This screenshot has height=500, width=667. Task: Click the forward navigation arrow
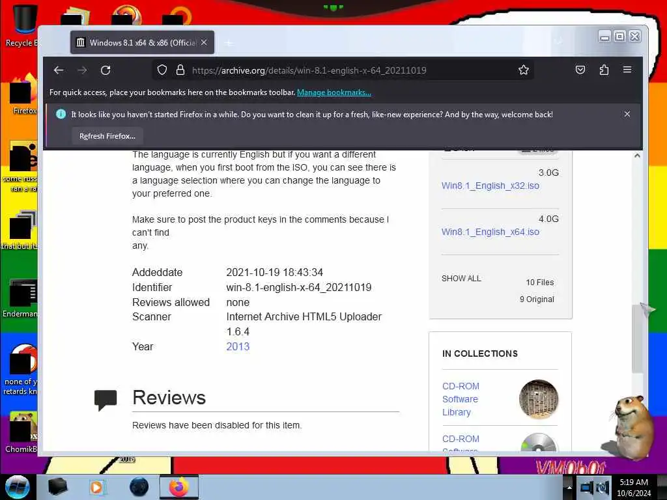click(x=82, y=70)
